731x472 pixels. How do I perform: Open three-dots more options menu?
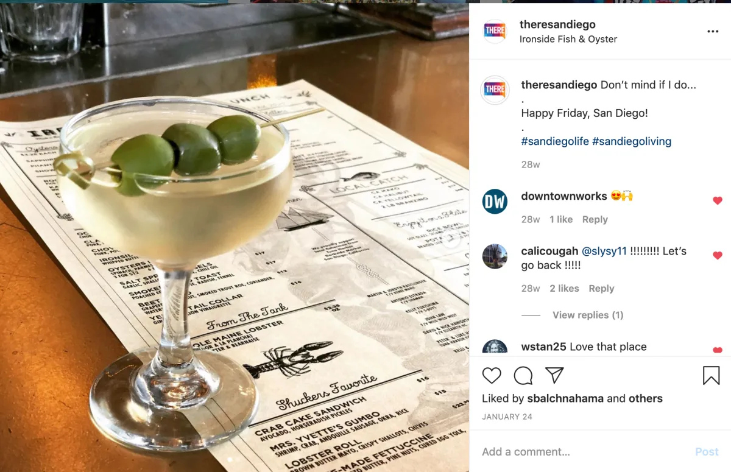coord(713,32)
